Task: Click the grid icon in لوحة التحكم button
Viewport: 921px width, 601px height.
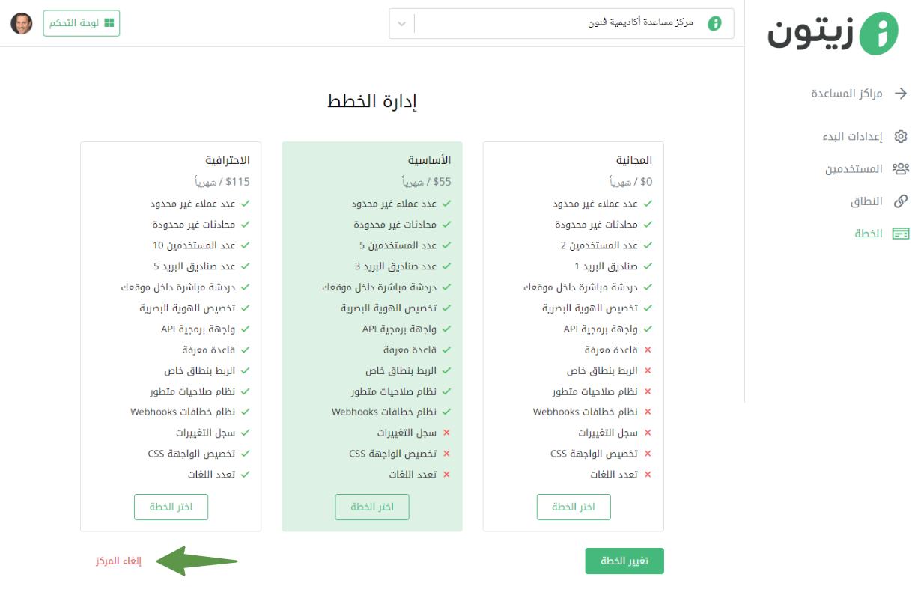Action: pyautogui.click(x=109, y=23)
